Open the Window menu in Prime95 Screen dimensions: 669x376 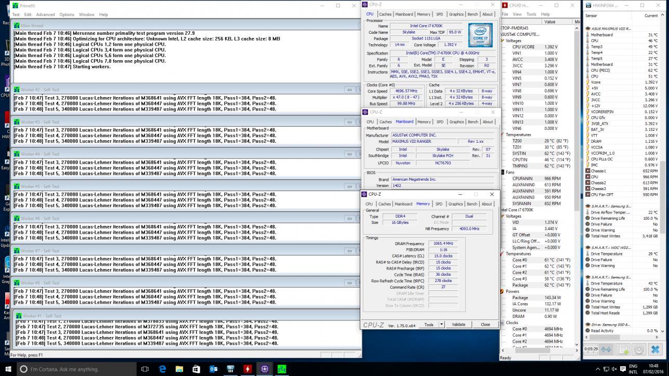click(x=86, y=15)
